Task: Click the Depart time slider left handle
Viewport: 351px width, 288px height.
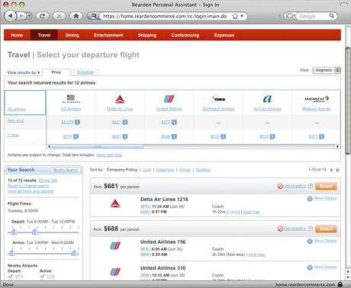Action: point(14,232)
